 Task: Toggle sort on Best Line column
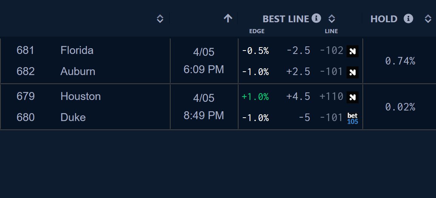(331, 19)
